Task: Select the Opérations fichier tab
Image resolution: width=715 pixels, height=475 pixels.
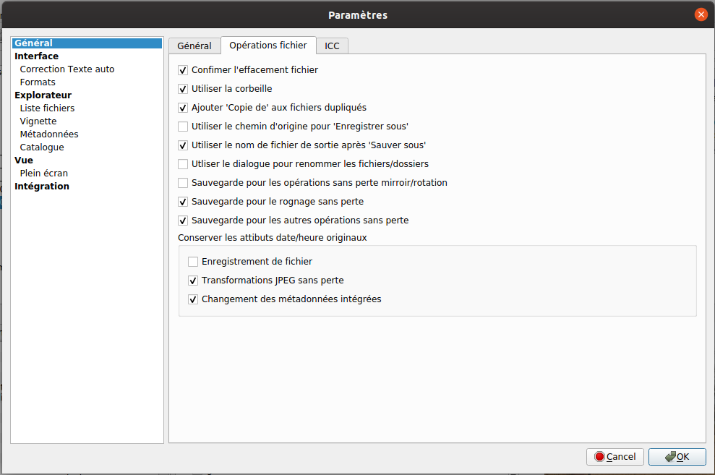Action: point(268,45)
